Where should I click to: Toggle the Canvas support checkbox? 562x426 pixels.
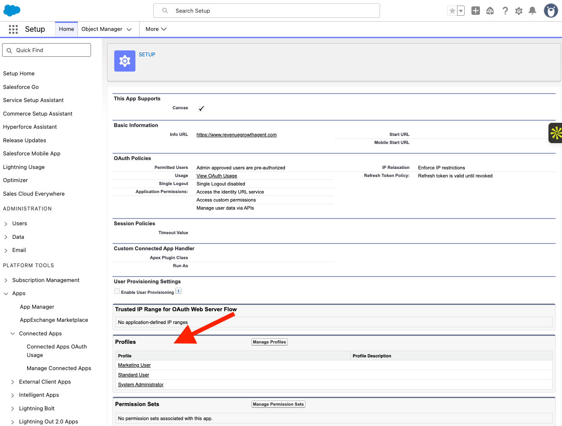pos(201,108)
